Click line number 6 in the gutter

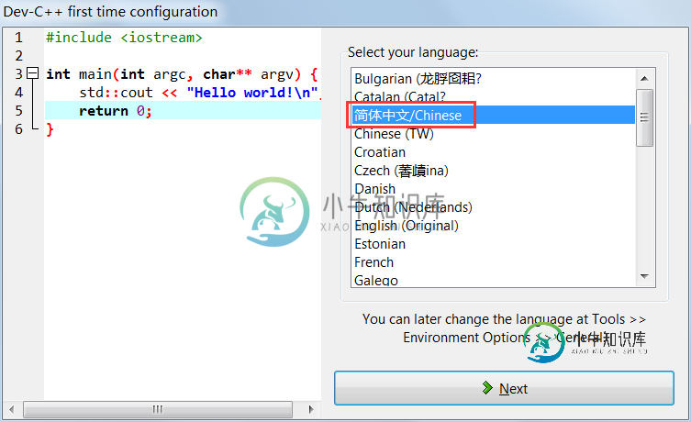(x=18, y=129)
